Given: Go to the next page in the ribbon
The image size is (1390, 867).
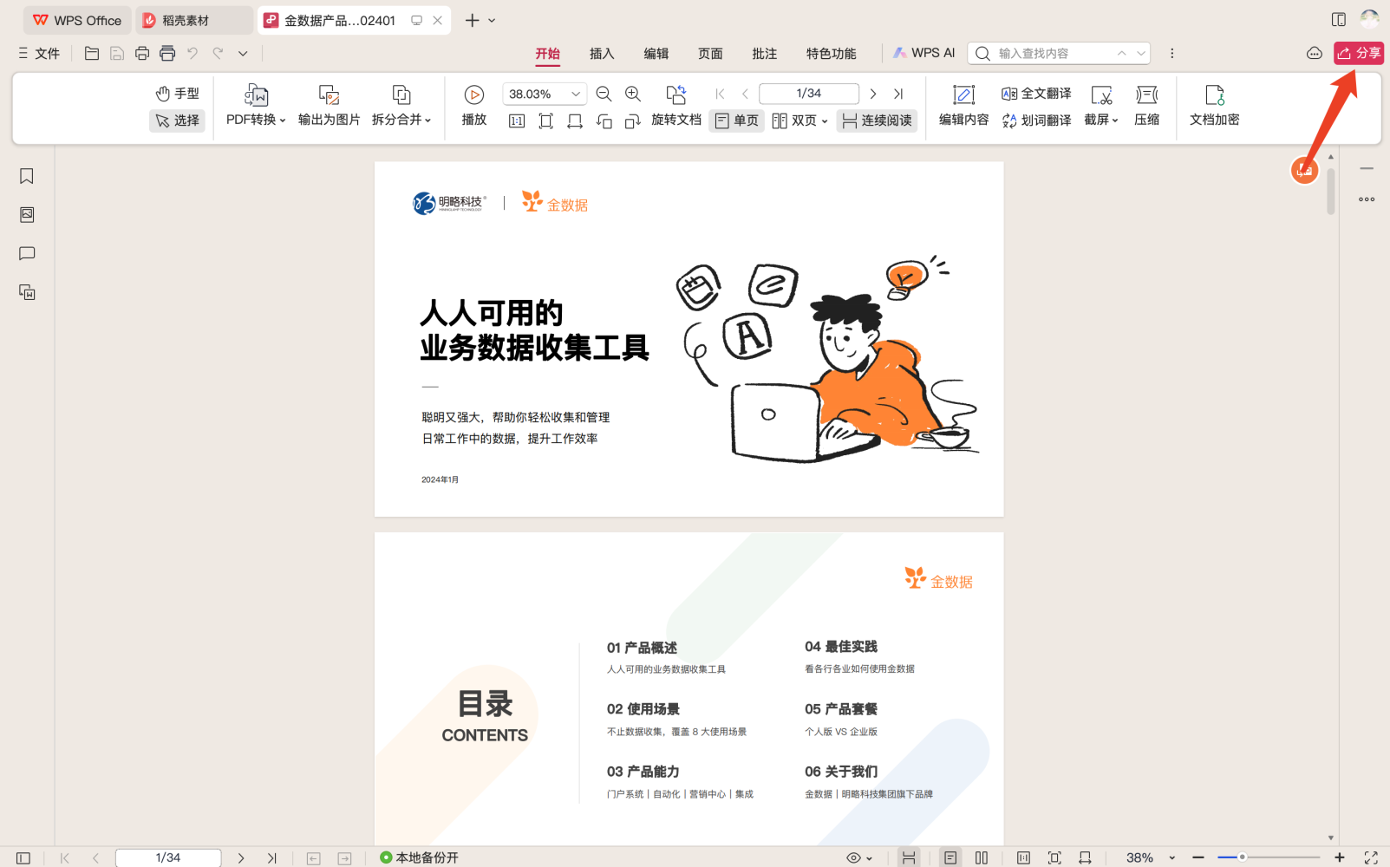Looking at the screenshot, I should (873, 94).
